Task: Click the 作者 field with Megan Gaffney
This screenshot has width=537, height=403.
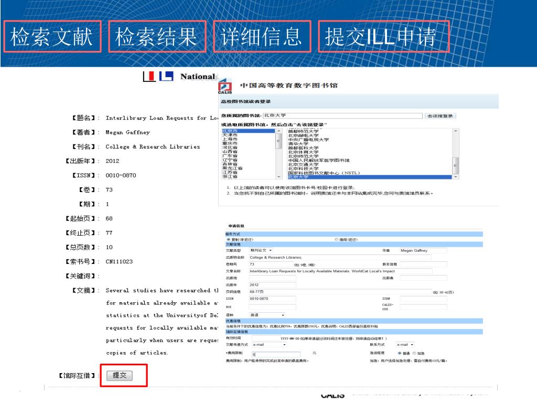Action: pos(423,250)
